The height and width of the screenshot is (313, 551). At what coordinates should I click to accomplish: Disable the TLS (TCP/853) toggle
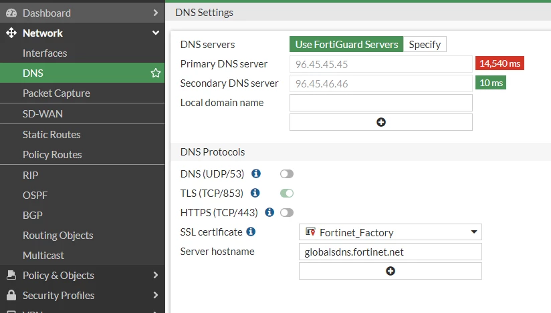point(287,193)
